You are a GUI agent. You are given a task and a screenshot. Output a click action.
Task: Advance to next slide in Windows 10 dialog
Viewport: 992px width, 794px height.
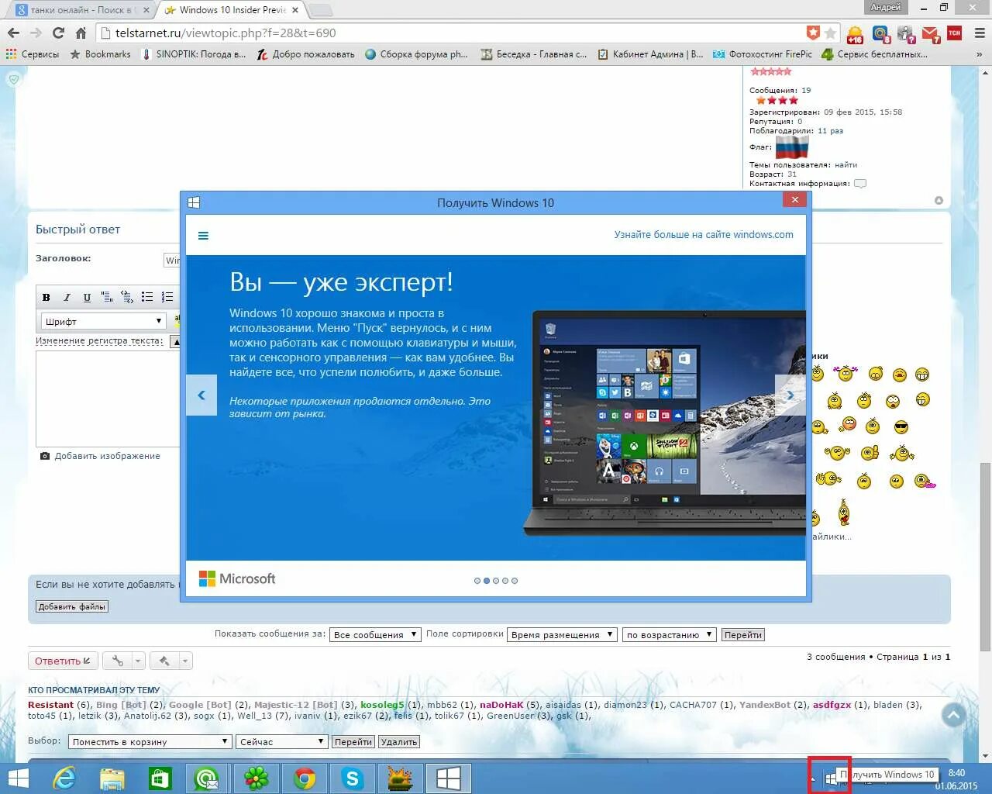[790, 395]
